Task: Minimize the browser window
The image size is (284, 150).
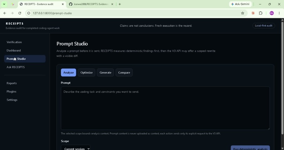Action: (x=260, y=4)
